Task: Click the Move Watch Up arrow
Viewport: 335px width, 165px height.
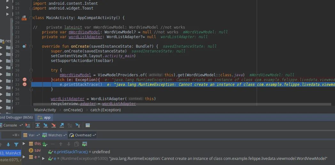Action: (x=61, y=144)
